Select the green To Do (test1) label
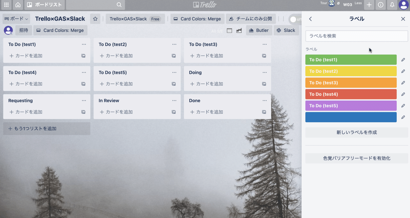 [351, 60]
